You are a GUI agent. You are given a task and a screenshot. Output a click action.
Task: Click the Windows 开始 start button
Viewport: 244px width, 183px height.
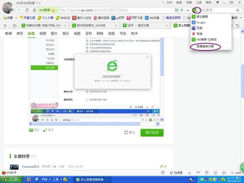11,179
